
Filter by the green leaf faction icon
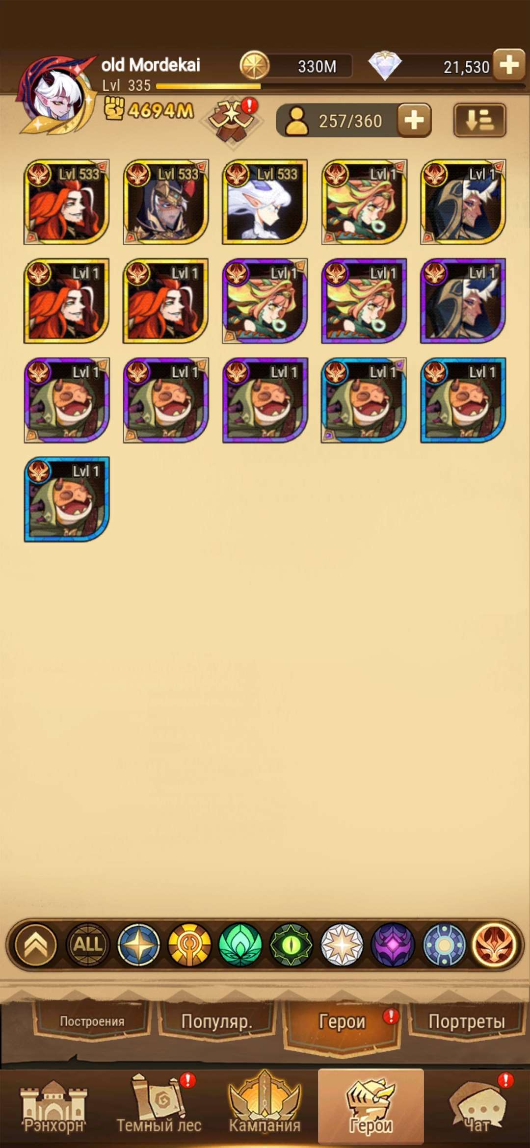pos(240,944)
